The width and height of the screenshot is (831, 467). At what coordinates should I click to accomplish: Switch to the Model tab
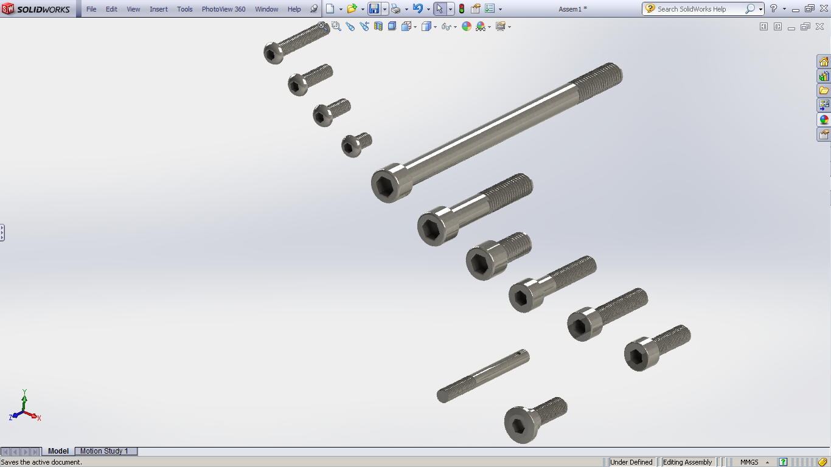tap(58, 451)
